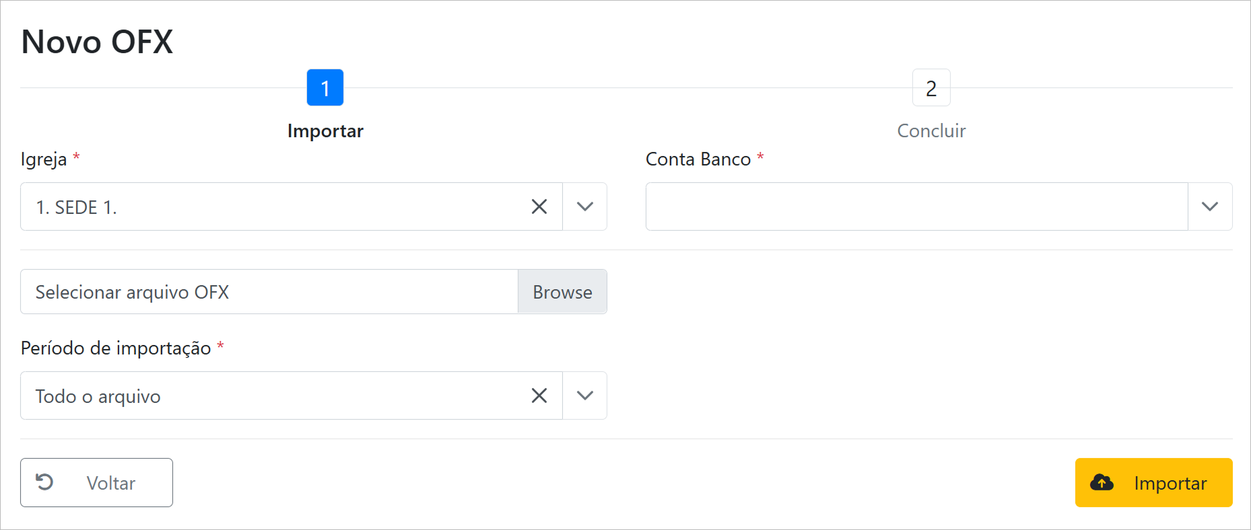Screen dimensions: 1251x530
Task: Expand the Período de importação chevron
Action: (x=585, y=395)
